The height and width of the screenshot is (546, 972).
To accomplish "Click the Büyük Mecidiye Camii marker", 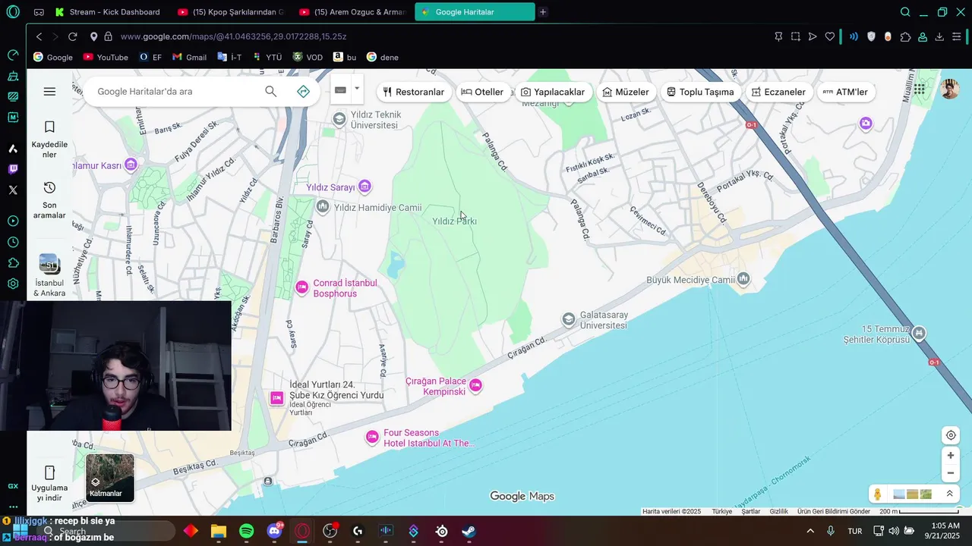I will pos(743,280).
